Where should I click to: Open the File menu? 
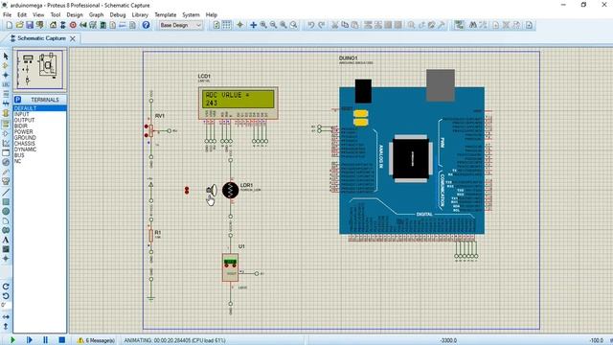point(7,15)
